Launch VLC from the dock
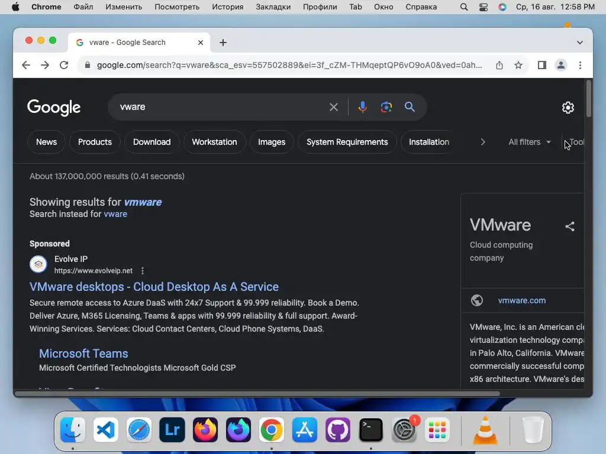 point(485,430)
